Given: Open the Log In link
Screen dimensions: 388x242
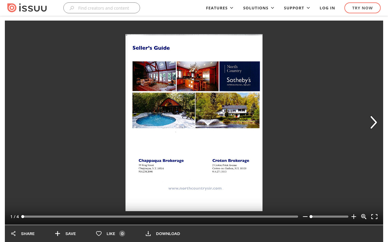Looking at the screenshot, I should coord(327,8).
